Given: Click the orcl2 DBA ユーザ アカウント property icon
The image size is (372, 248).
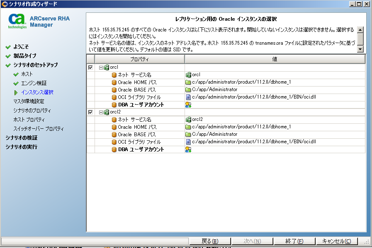Looking at the screenshot, I should [114, 149].
